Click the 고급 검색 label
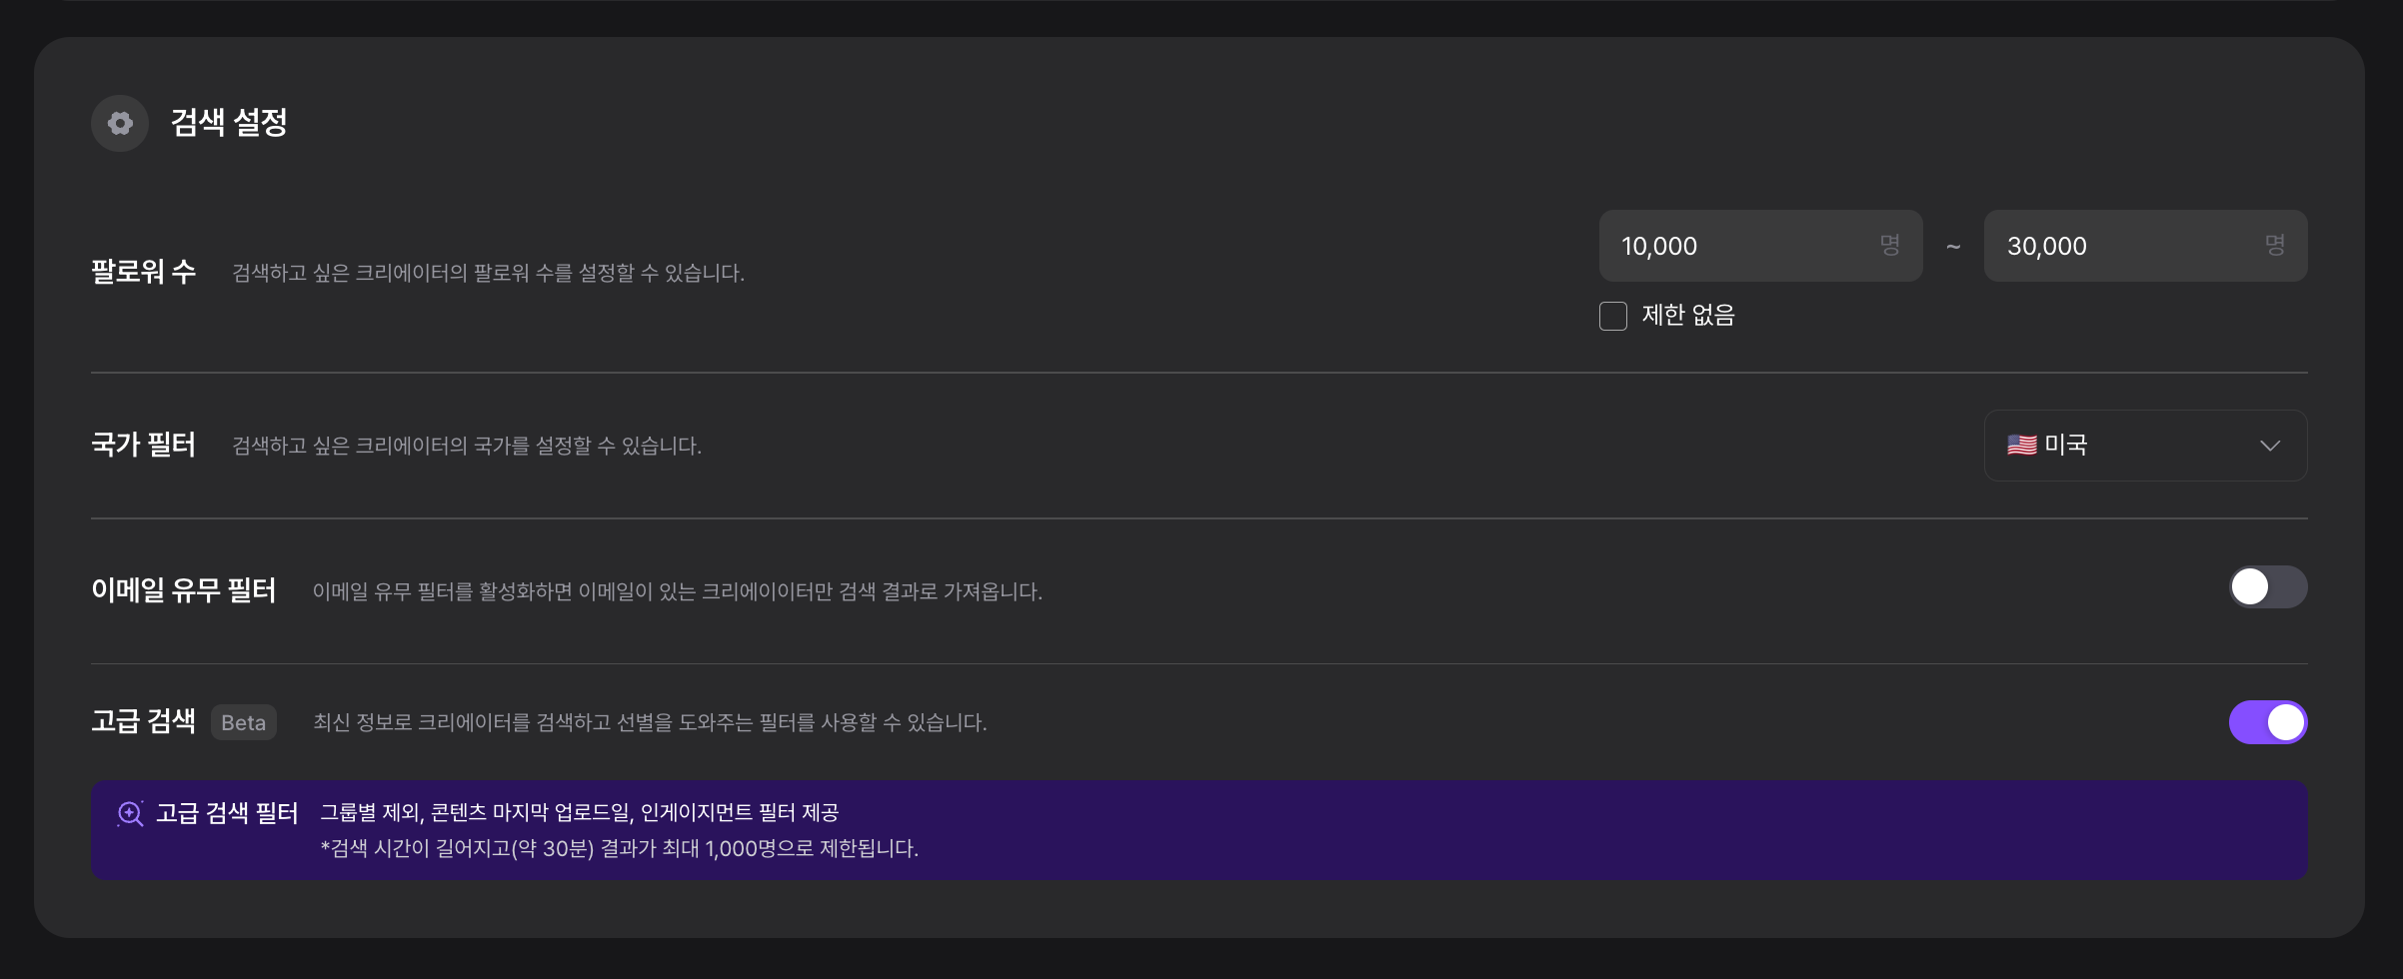This screenshot has height=979, width=2403. click(x=143, y=721)
